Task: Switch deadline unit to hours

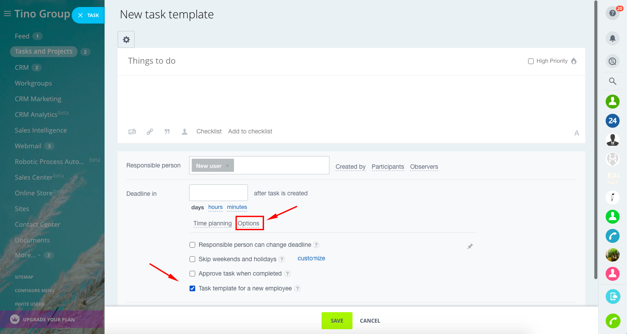Action: click(x=215, y=207)
